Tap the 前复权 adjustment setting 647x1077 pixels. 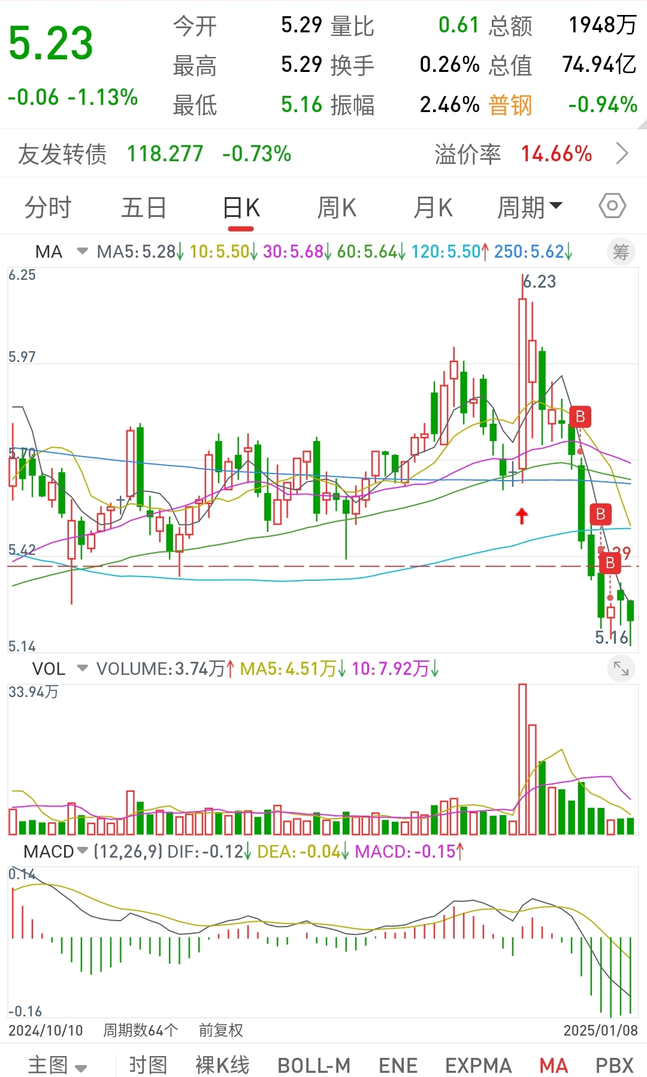pos(221,1030)
